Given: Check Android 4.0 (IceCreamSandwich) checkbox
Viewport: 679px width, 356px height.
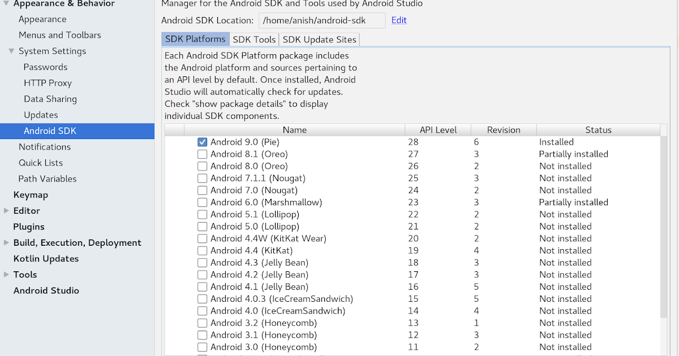Looking at the screenshot, I should pos(202,311).
